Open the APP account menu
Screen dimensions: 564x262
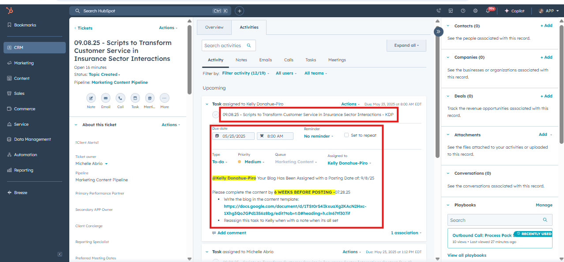click(x=549, y=11)
